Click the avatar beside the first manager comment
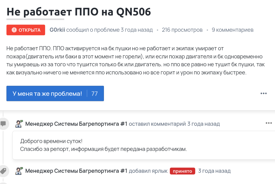This screenshot has height=184, width=275. [x=19, y=124]
